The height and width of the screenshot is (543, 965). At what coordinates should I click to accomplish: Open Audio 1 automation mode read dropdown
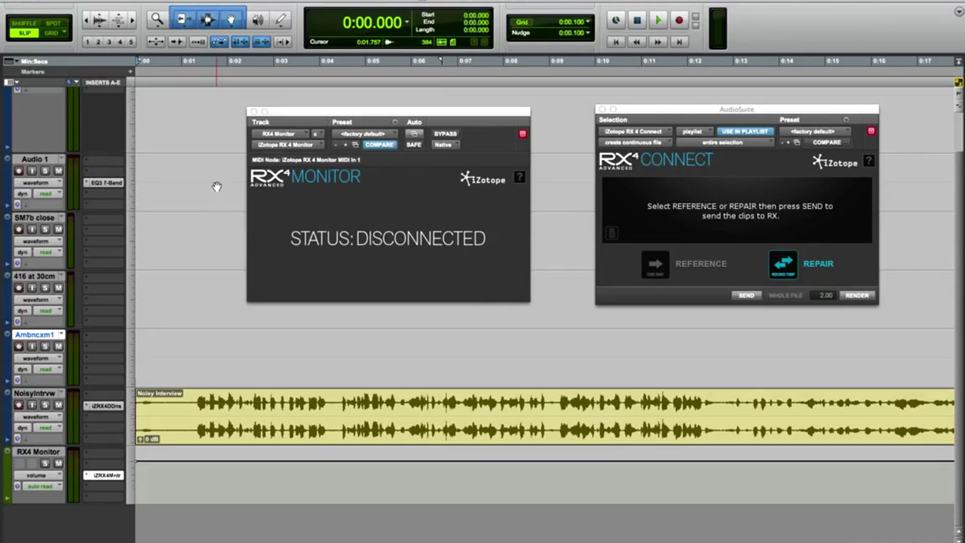click(47, 194)
